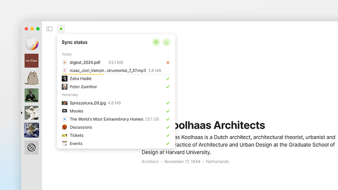
Task: Click the smiley face icon in Sync status
Action: 167,42
